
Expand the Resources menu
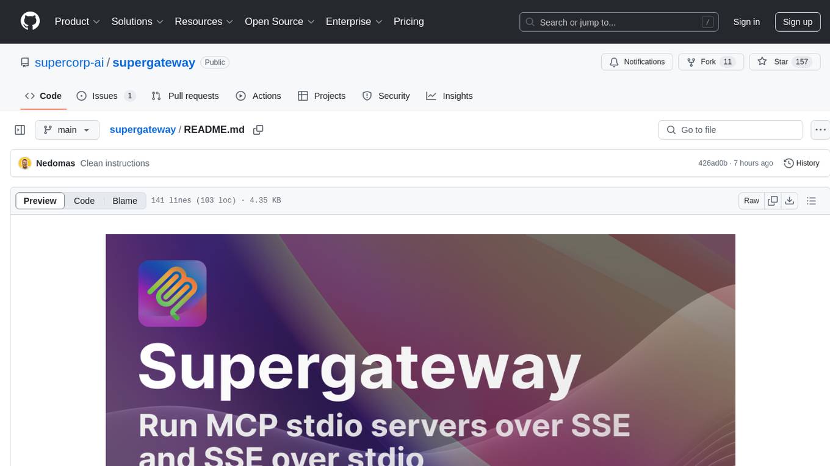(204, 21)
